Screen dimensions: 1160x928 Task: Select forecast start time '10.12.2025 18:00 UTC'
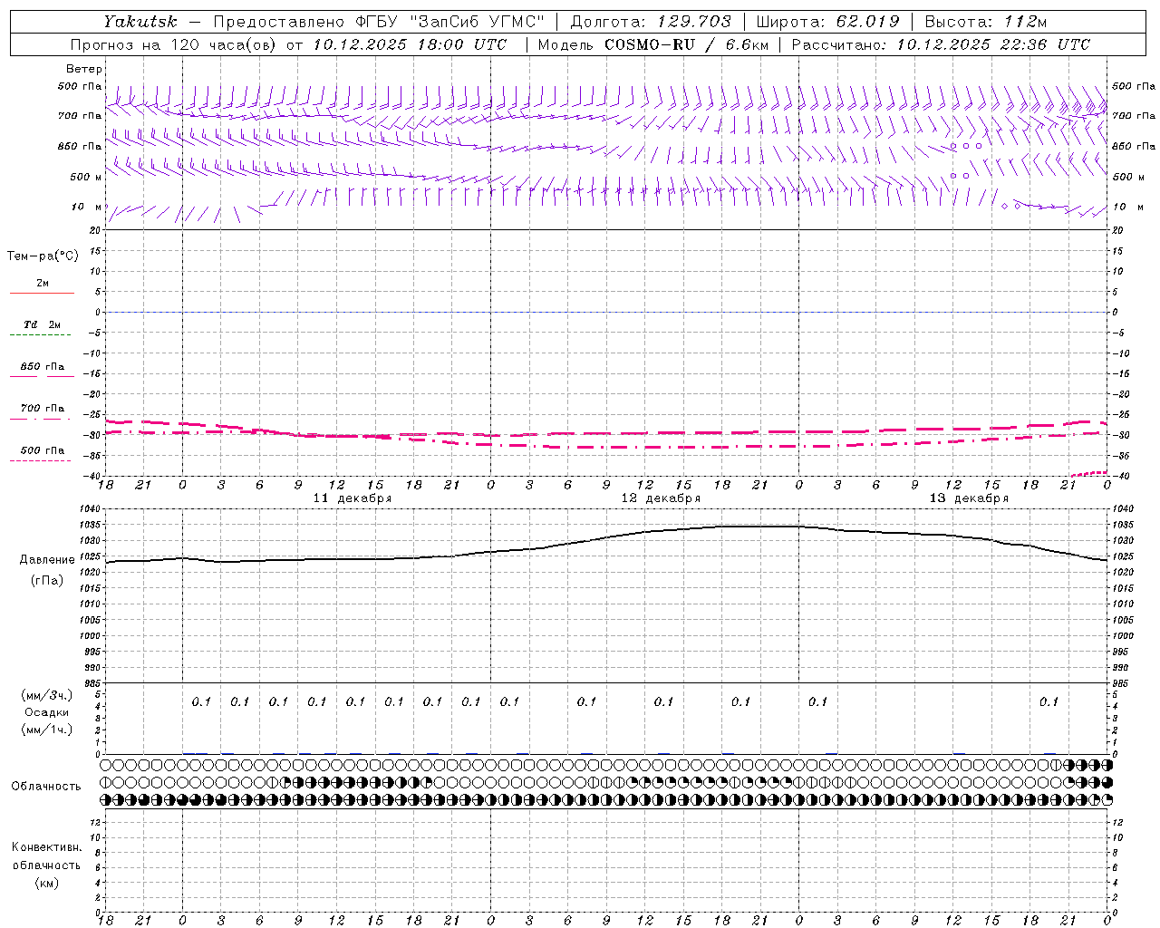(410, 44)
